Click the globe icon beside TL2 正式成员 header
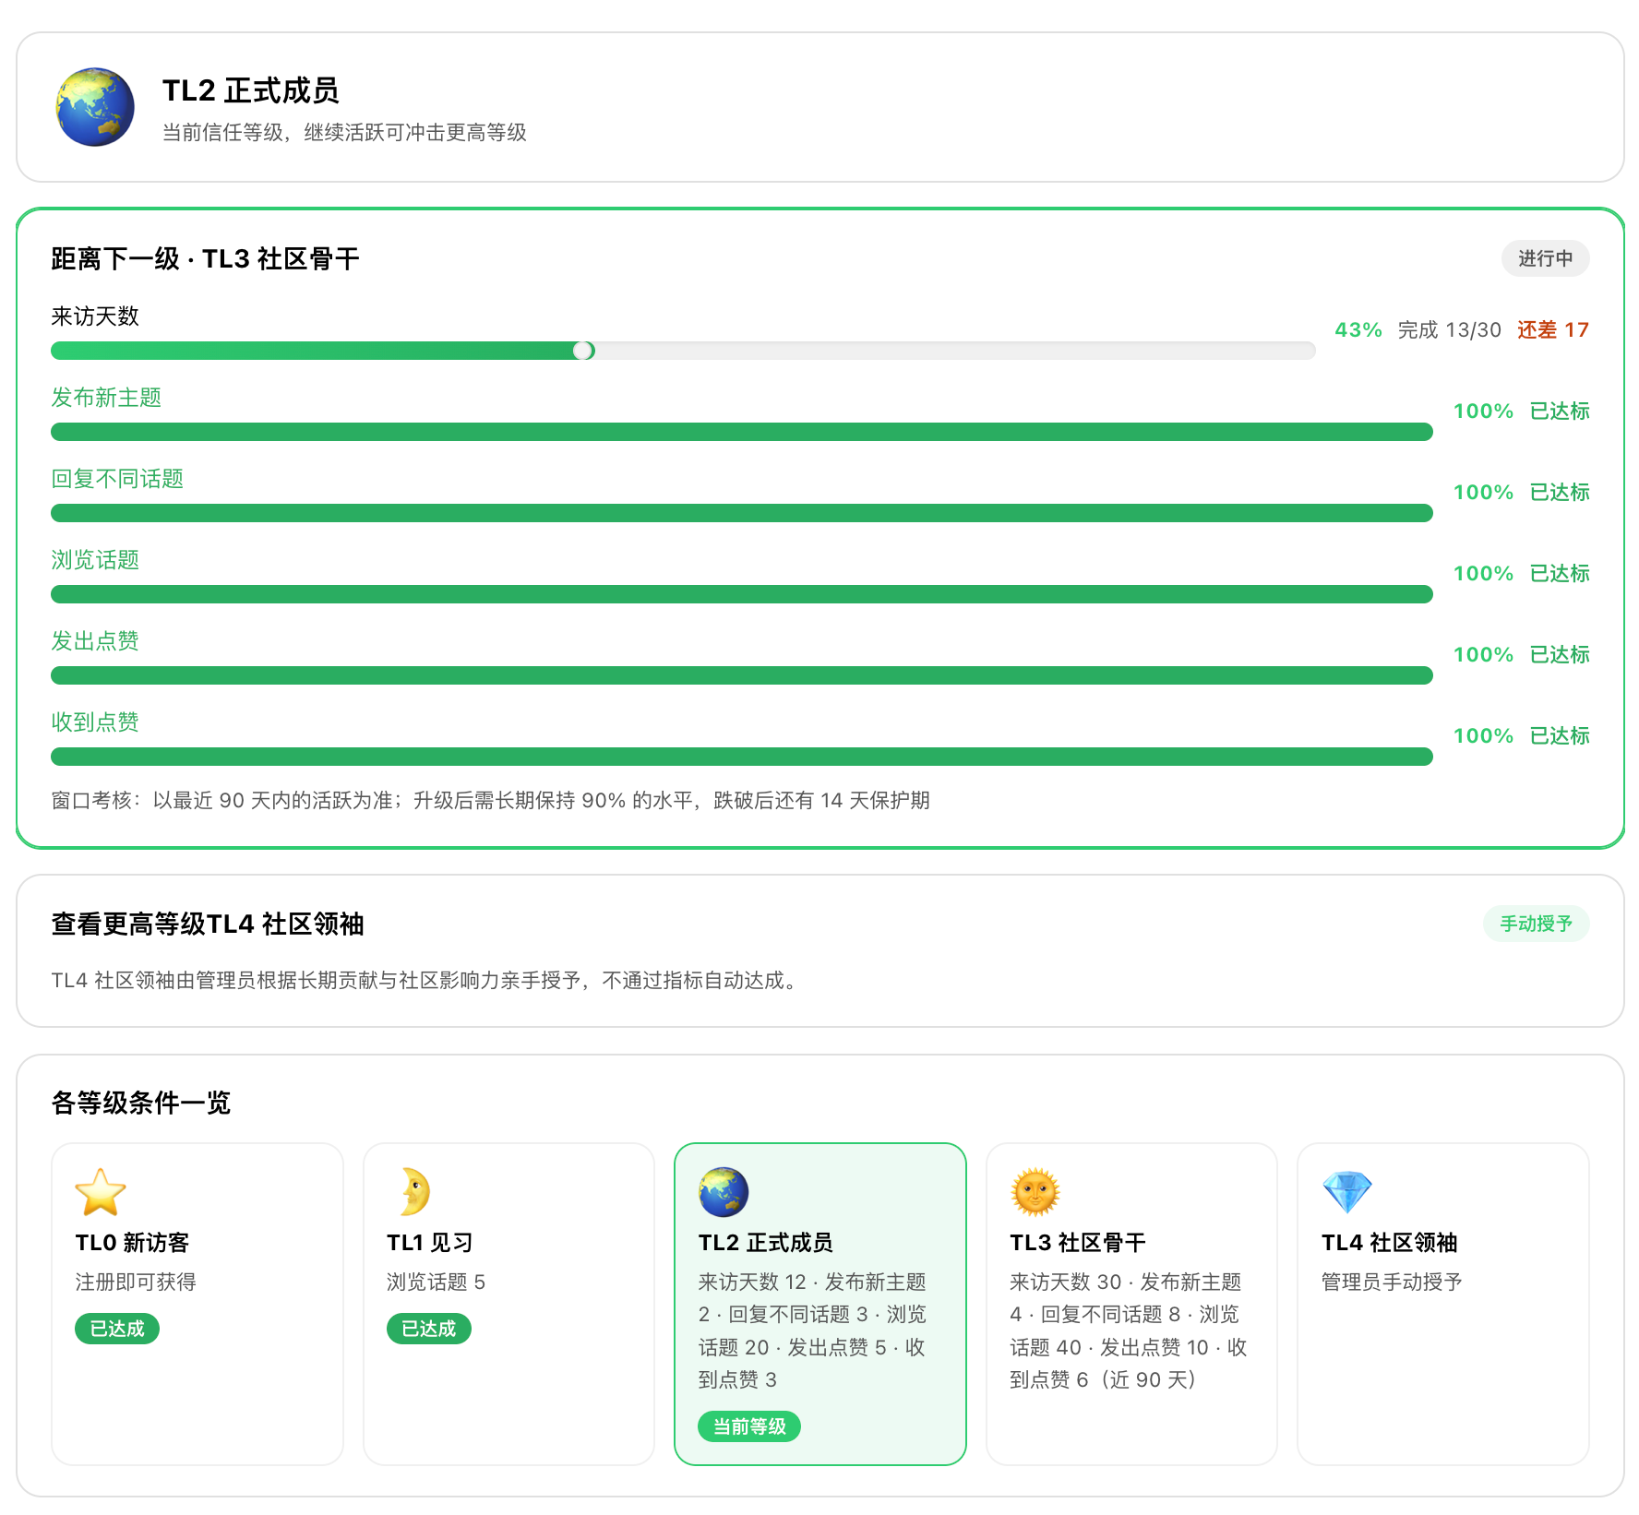 pyautogui.click(x=95, y=107)
